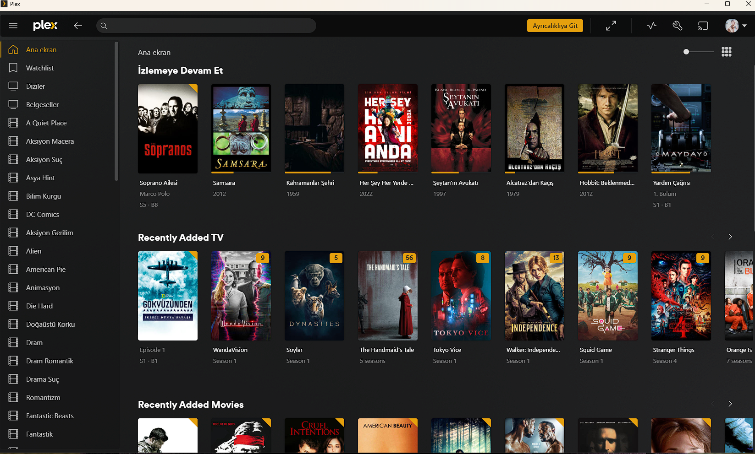
Task: Click the DC Comics film icon
Action: 13,214
